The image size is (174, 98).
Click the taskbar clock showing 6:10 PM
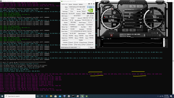(x=166, y=96)
